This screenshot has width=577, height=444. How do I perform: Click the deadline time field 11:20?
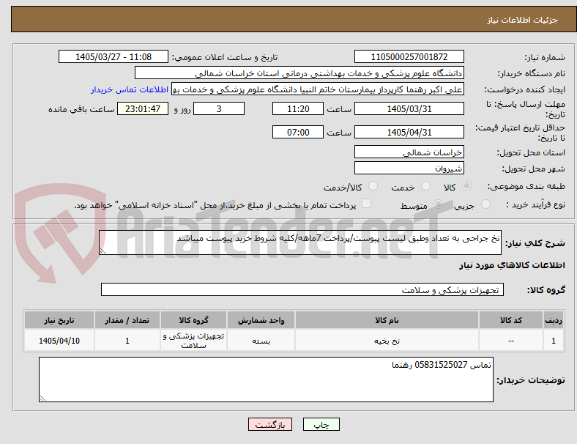tap(298, 109)
